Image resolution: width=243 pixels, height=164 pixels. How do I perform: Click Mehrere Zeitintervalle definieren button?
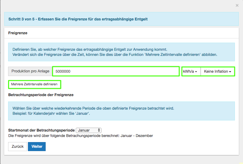34,84
